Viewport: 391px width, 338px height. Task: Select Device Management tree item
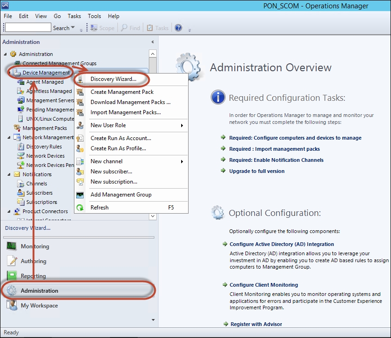point(46,73)
